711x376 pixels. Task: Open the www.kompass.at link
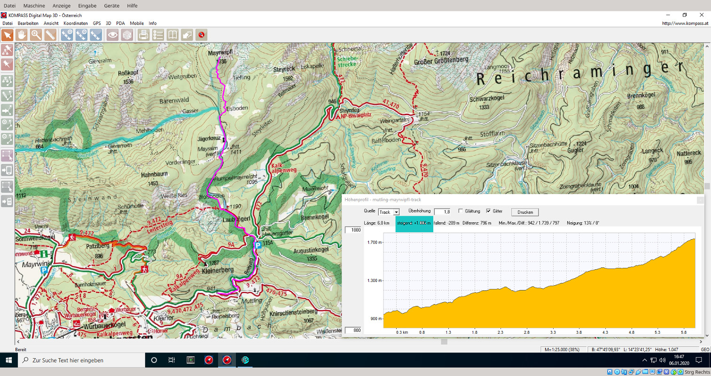point(685,23)
